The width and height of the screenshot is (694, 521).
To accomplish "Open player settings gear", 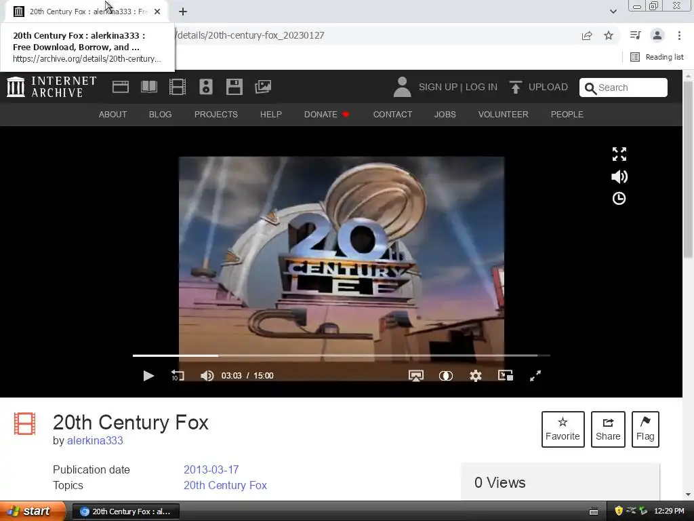I will tap(475, 376).
